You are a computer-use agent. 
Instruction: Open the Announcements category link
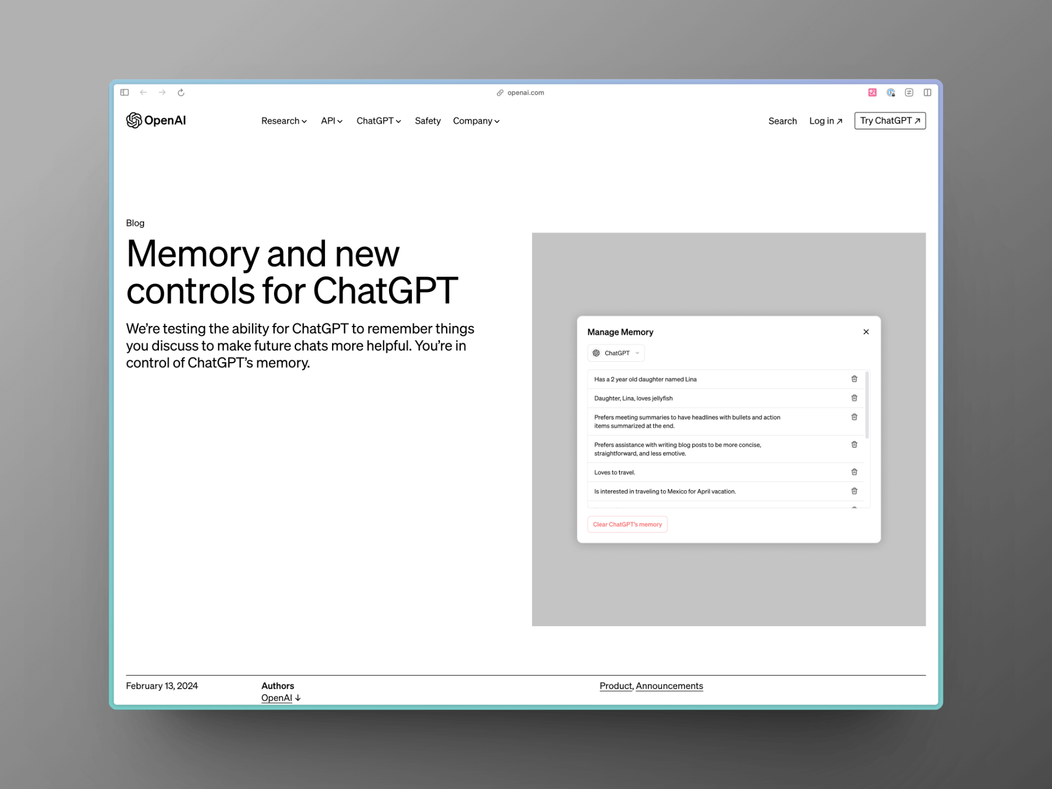[x=669, y=686]
